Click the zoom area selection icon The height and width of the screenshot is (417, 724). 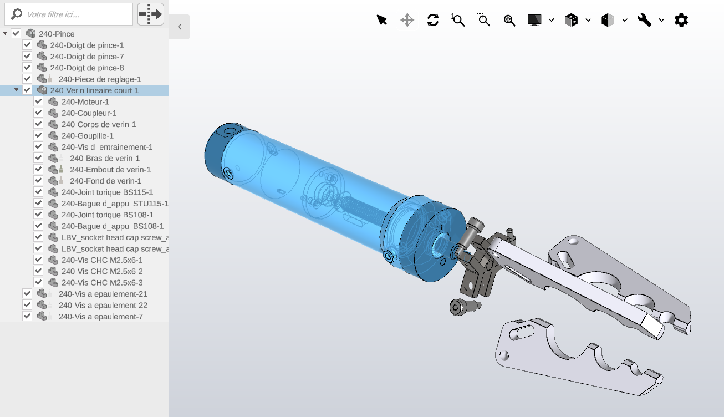coord(483,21)
